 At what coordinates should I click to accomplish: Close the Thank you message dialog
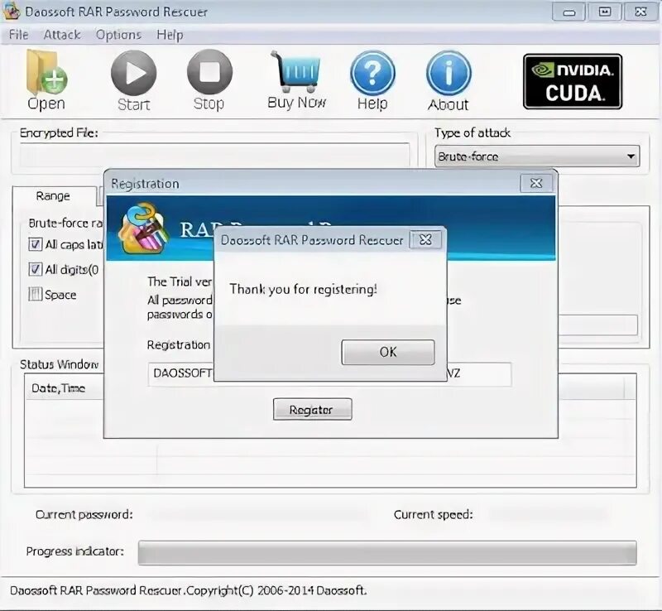(x=425, y=240)
